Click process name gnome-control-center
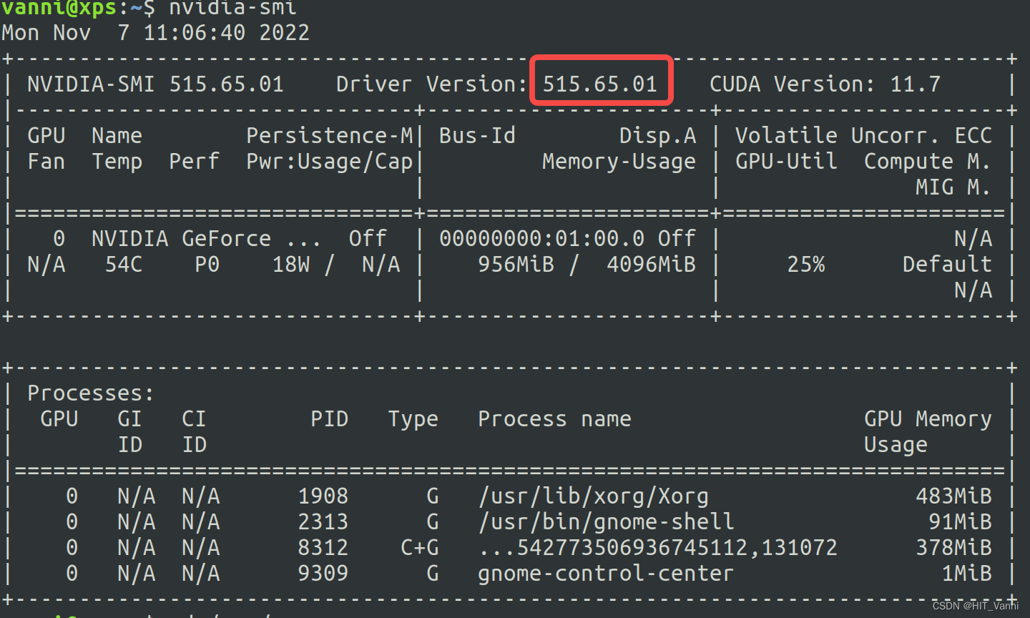 coord(606,574)
